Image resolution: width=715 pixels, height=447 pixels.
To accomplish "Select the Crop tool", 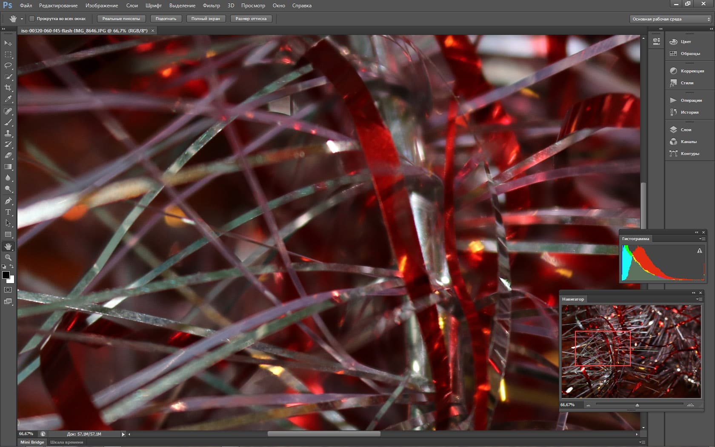I will (8, 88).
